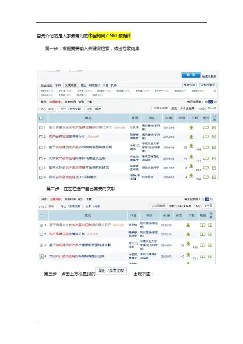Download result 1 in step-one screenshot
The height and width of the screenshot is (344, 243).
tap(191, 127)
